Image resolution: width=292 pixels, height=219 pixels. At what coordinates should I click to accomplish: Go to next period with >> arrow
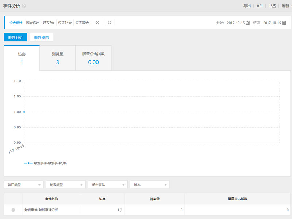click(109, 23)
